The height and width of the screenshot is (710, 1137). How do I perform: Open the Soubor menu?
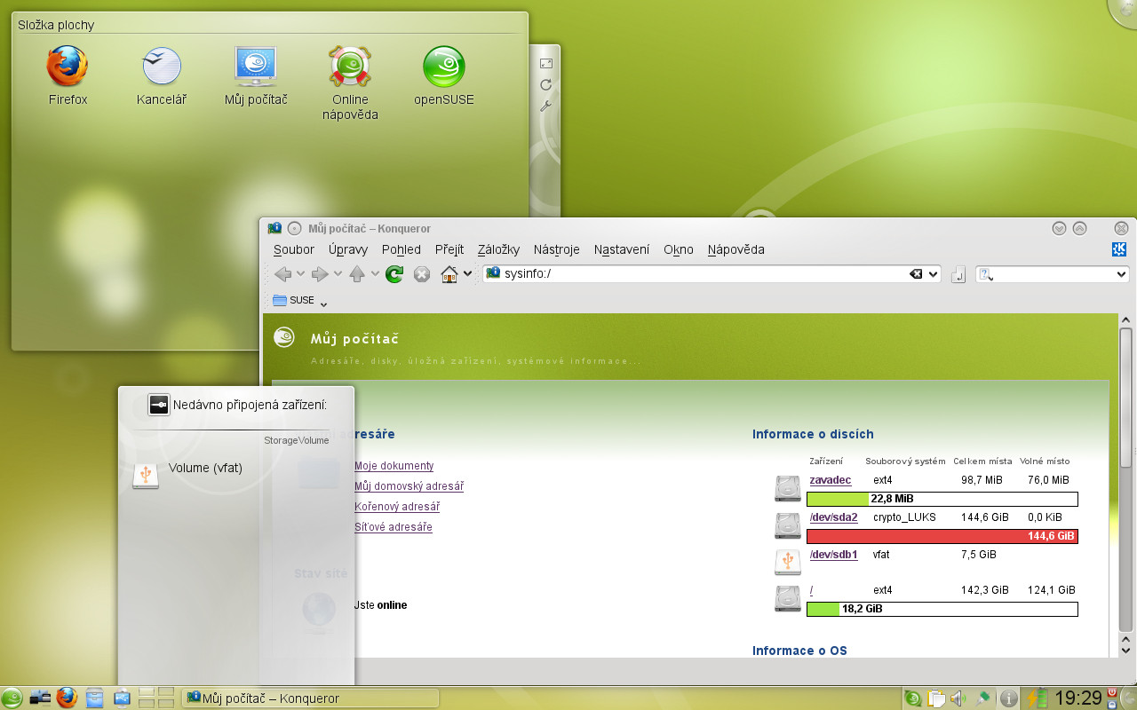click(294, 249)
